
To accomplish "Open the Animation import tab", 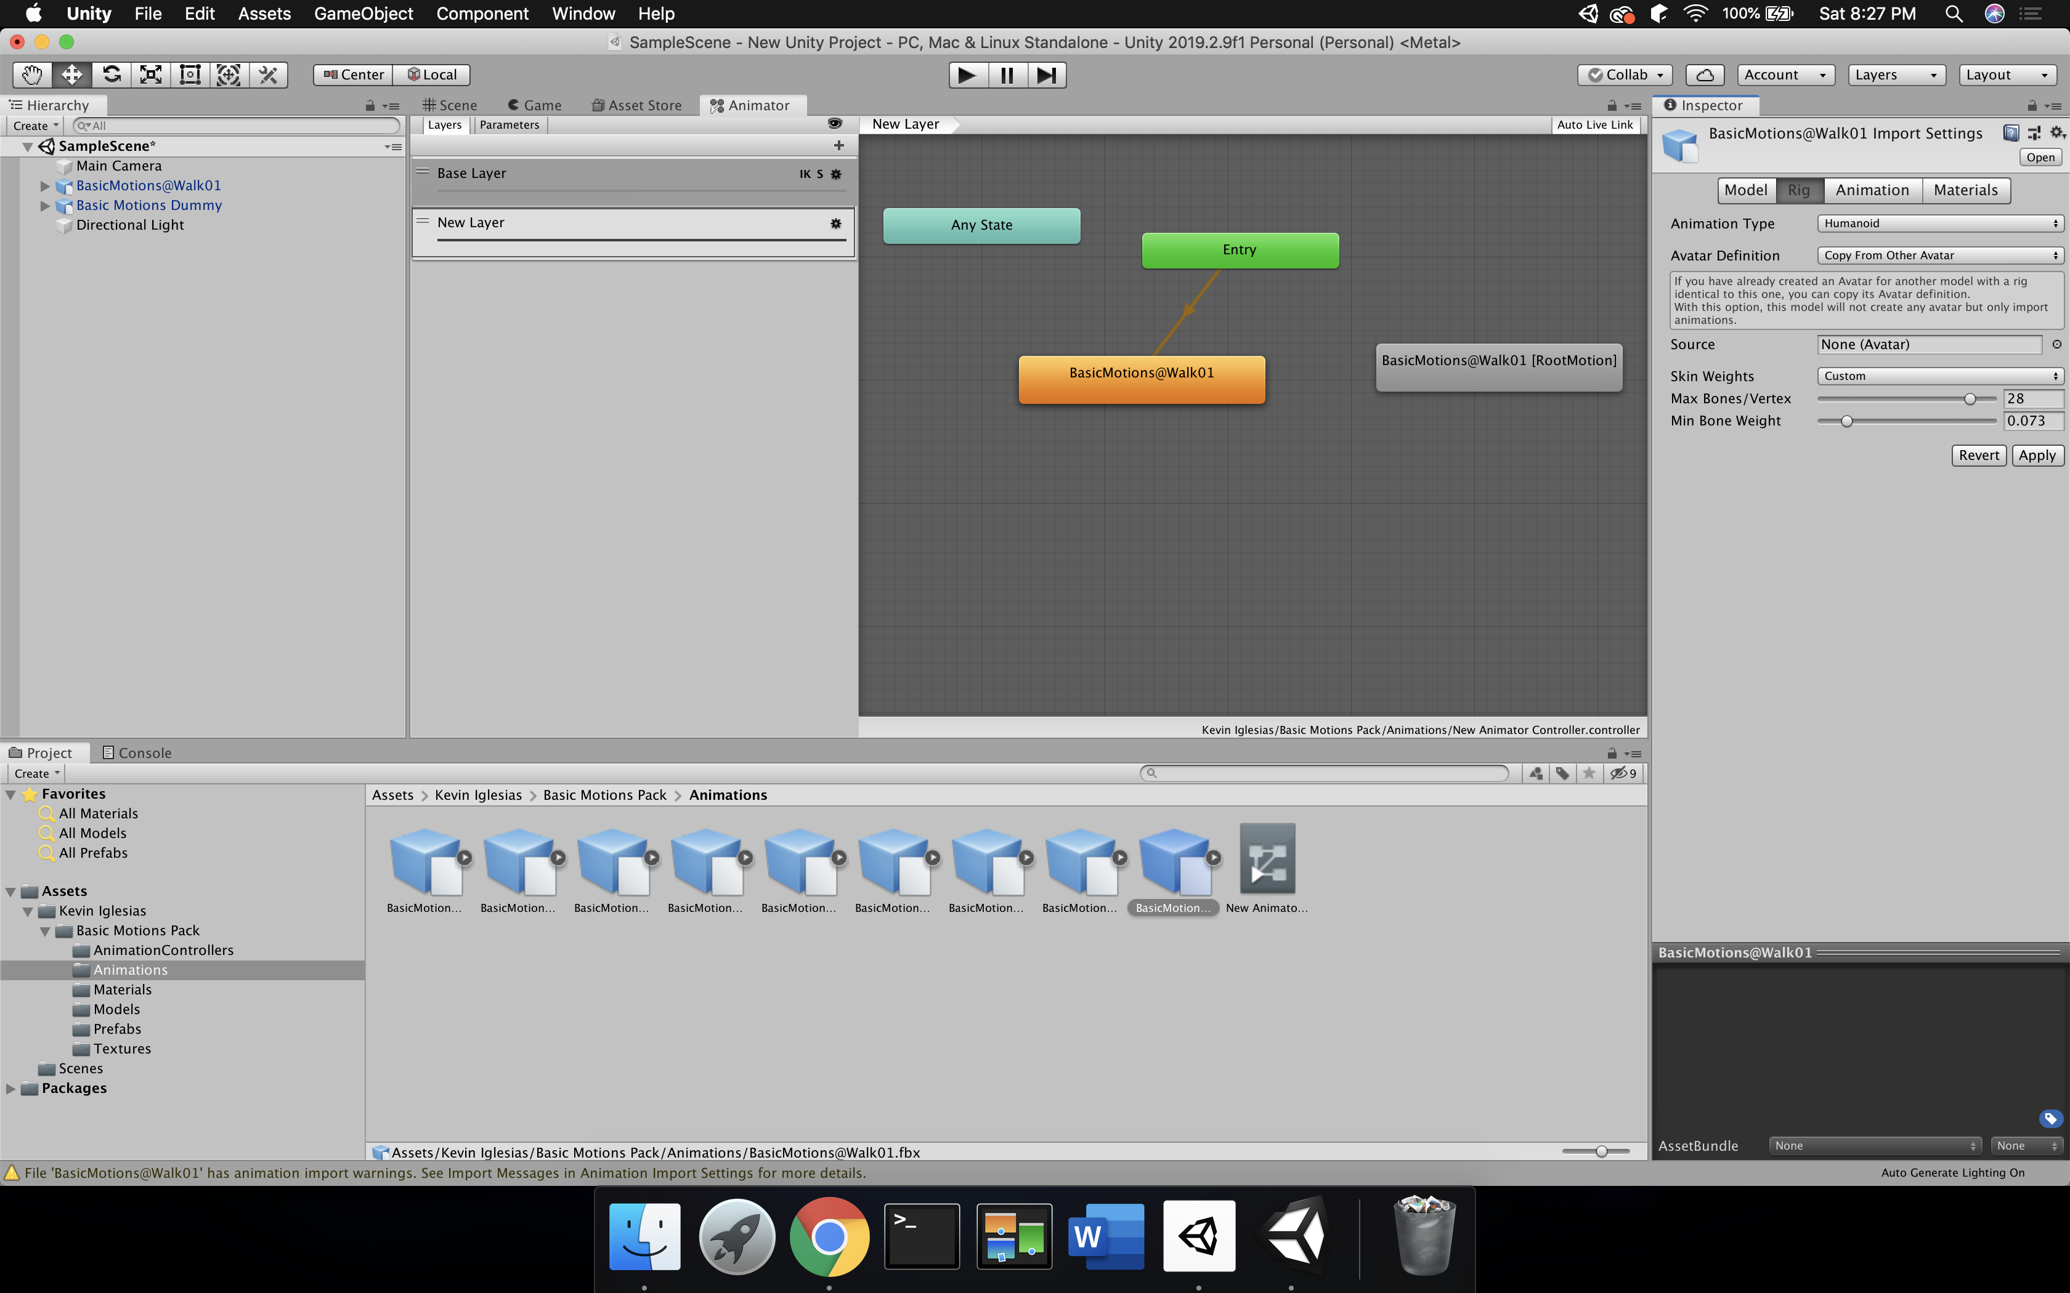I will 1872,190.
